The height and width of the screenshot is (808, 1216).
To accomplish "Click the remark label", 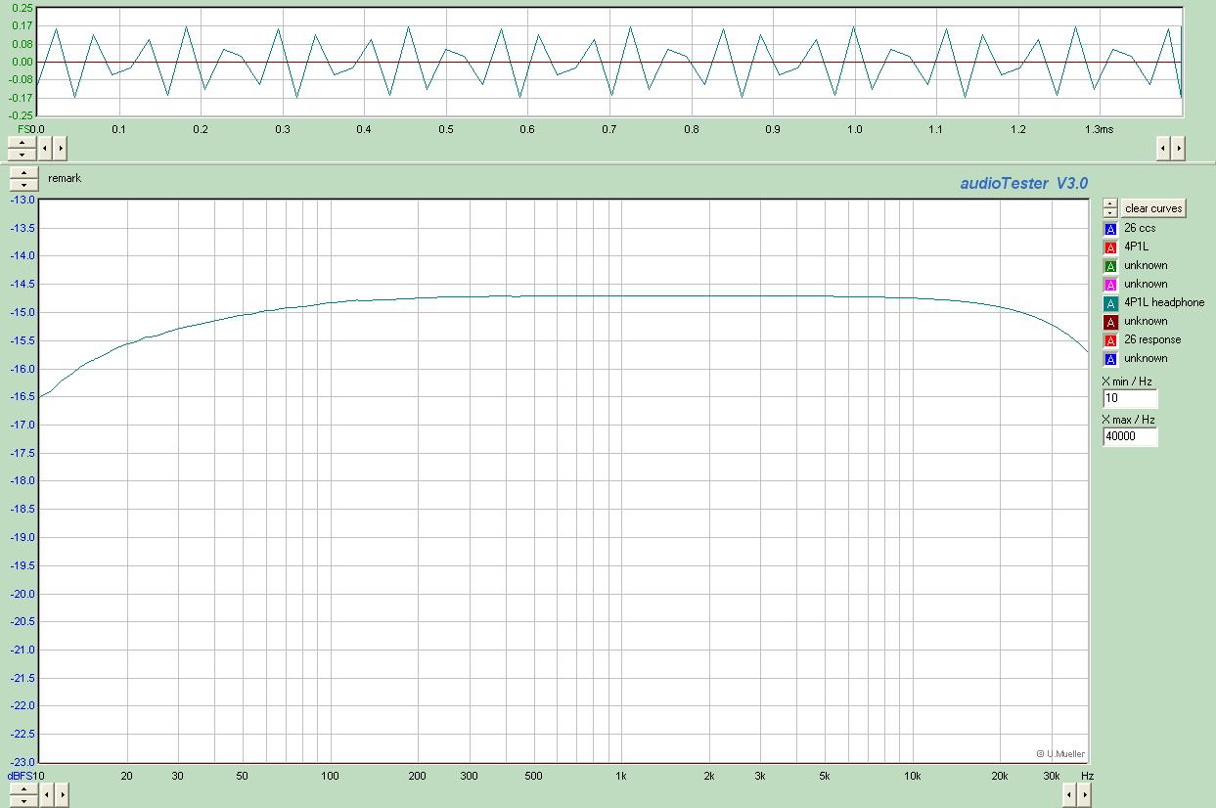I will click(x=65, y=179).
